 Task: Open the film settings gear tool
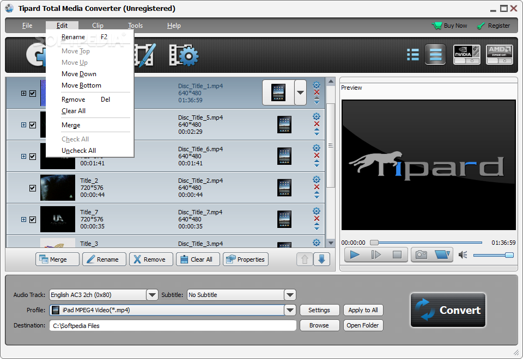click(x=184, y=55)
